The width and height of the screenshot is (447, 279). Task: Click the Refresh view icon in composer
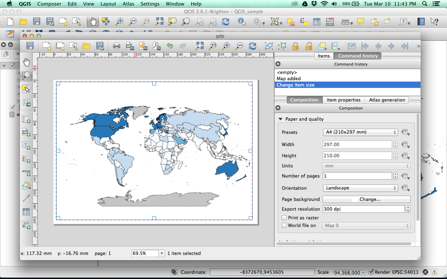tap(252, 46)
